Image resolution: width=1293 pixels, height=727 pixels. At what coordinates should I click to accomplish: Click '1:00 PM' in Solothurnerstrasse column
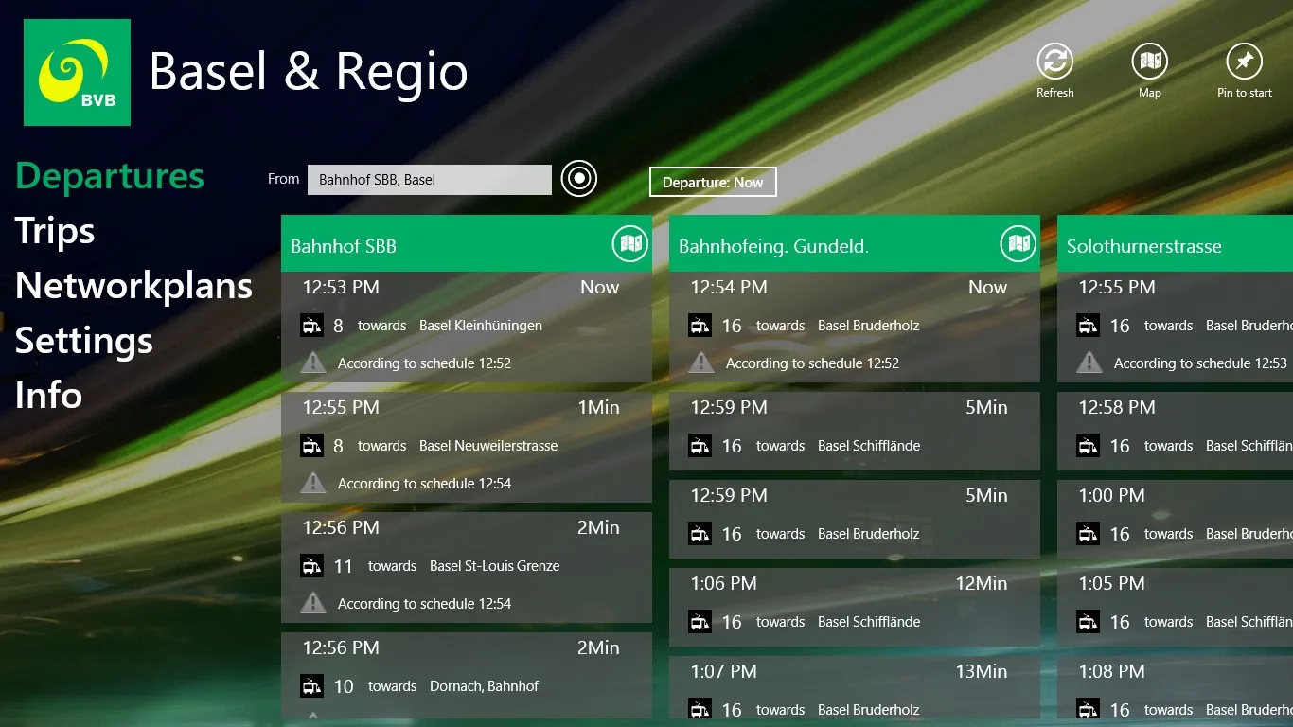coord(1111,495)
